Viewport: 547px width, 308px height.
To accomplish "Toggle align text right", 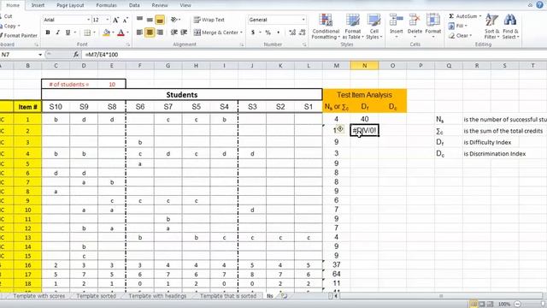I will [160, 33].
